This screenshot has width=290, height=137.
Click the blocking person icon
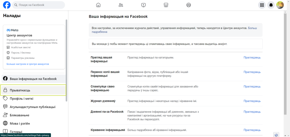coord(5,115)
